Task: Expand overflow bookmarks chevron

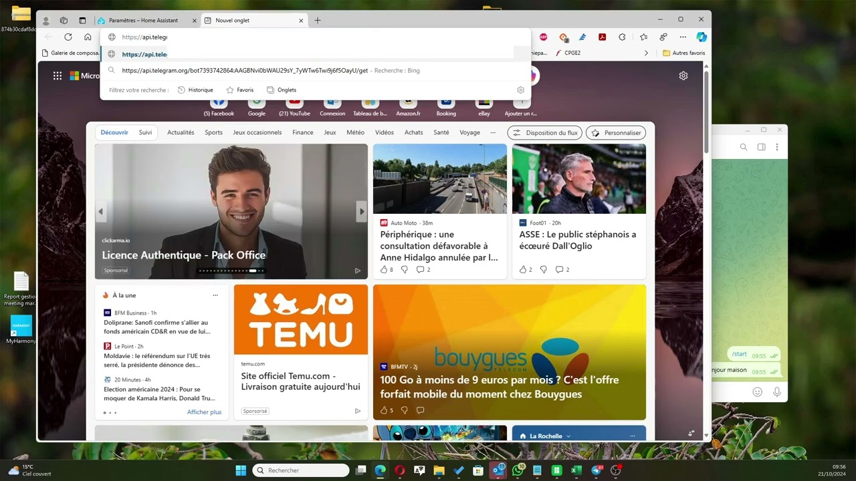Action: point(646,53)
